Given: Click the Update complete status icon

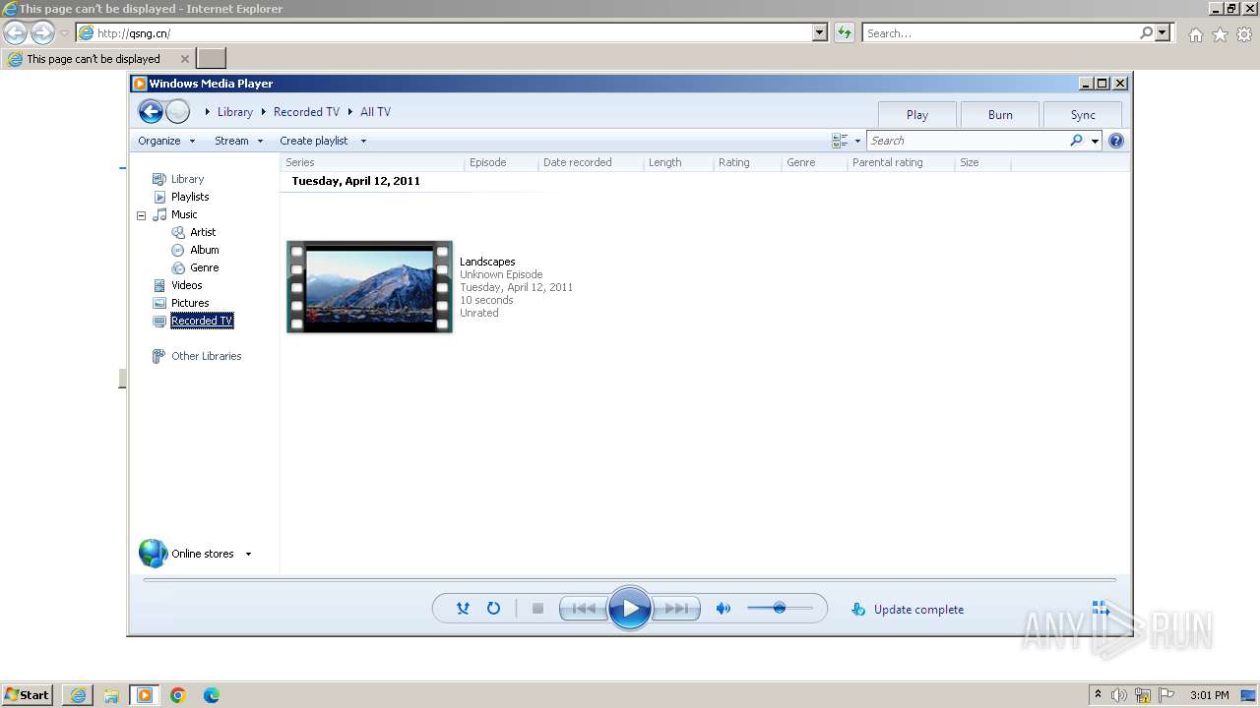Looking at the screenshot, I should point(858,610).
